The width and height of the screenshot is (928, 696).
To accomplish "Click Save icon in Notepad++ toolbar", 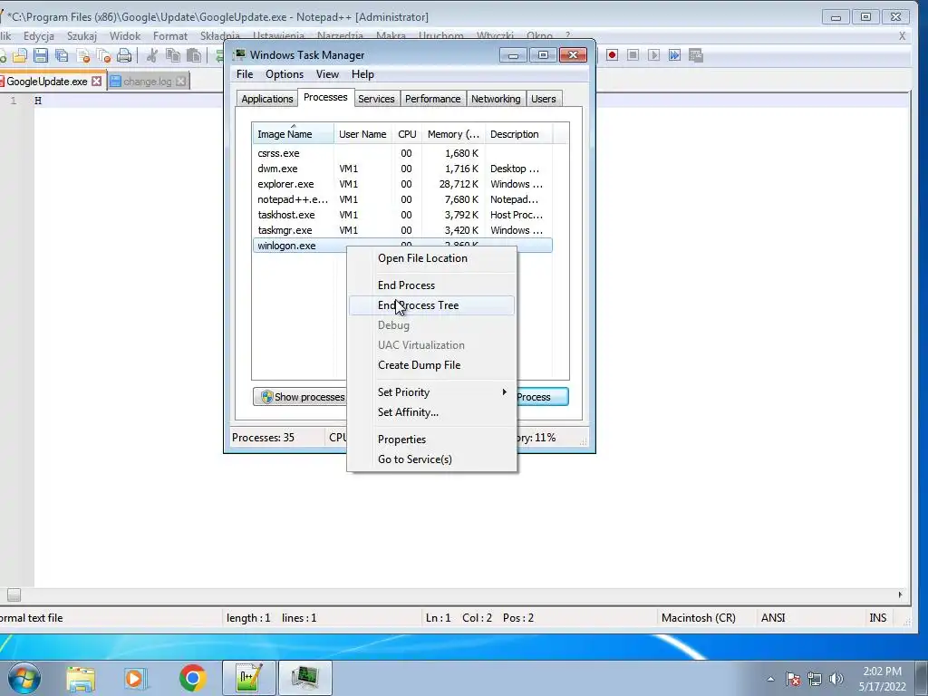I will (40, 55).
